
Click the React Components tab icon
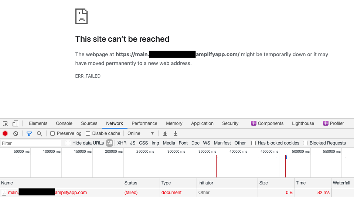pyautogui.click(x=253, y=123)
